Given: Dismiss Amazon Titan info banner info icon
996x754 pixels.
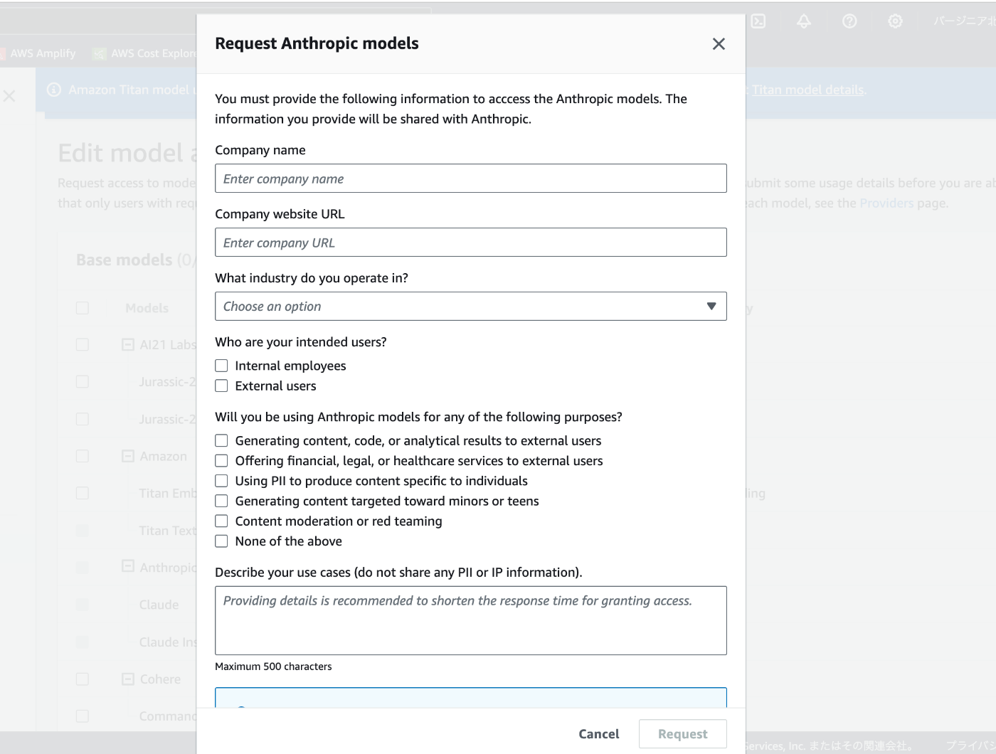Looking at the screenshot, I should (x=54, y=90).
